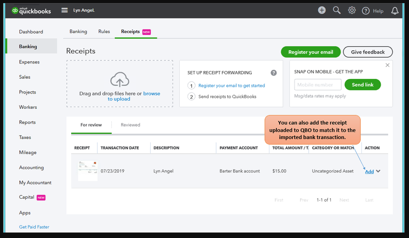Viewport: 409px width, 238px height.
Task: Open Expenses in the sidebar
Action: coord(29,62)
